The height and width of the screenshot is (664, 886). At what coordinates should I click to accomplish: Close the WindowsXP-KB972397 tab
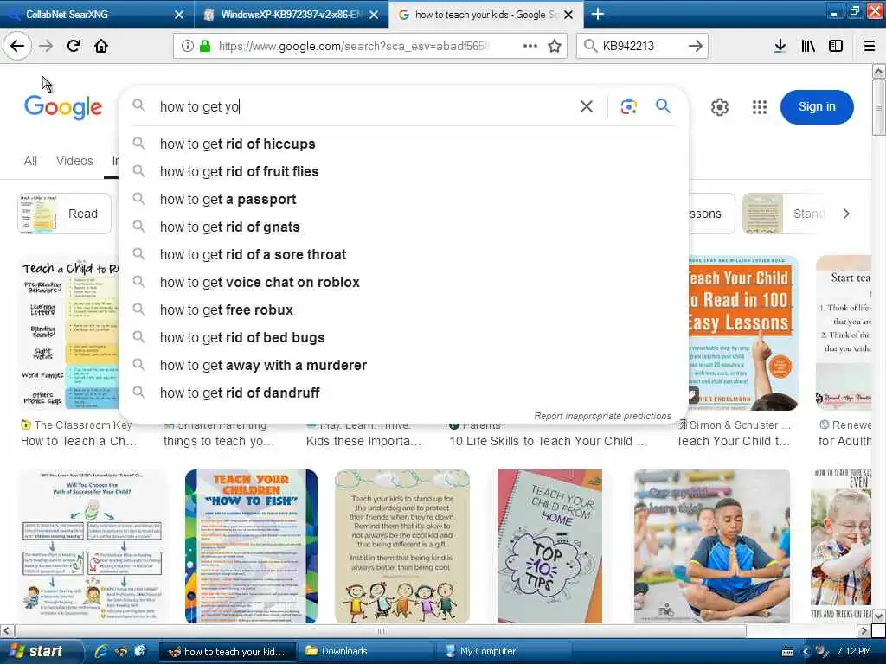click(x=374, y=15)
